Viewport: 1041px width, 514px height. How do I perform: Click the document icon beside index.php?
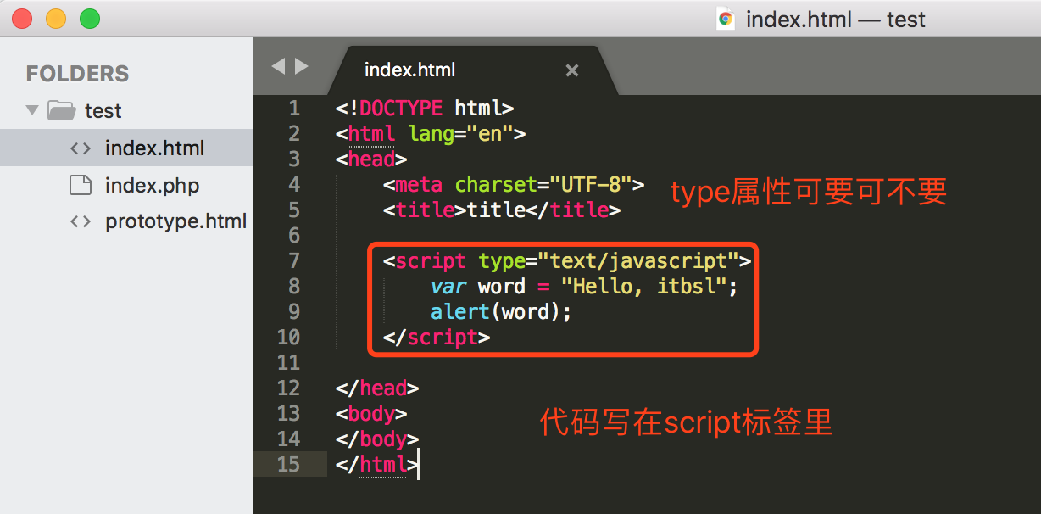pos(81,185)
